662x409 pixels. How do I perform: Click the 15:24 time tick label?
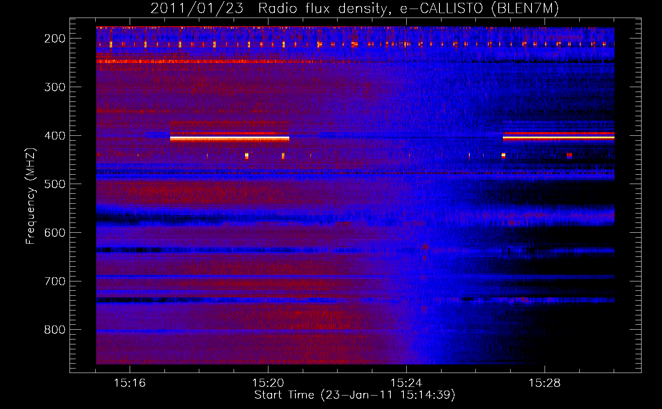pyautogui.click(x=406, y=383)
